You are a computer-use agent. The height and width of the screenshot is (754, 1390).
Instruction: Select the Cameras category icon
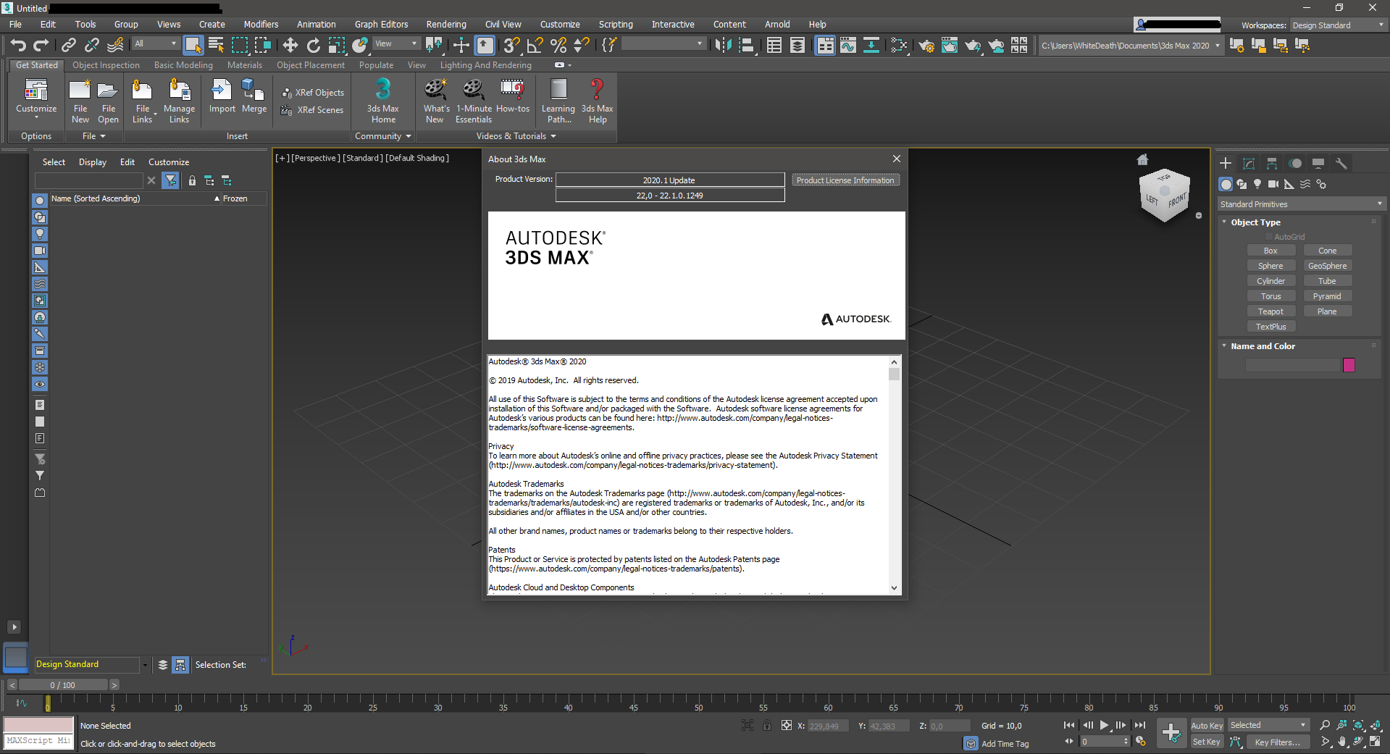pyautogui.click(x=1273, y=184)
